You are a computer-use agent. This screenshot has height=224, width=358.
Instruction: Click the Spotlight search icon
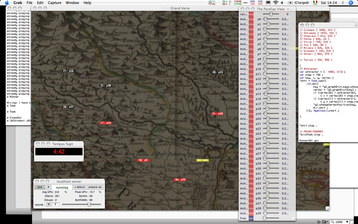(x=351, y=3)
